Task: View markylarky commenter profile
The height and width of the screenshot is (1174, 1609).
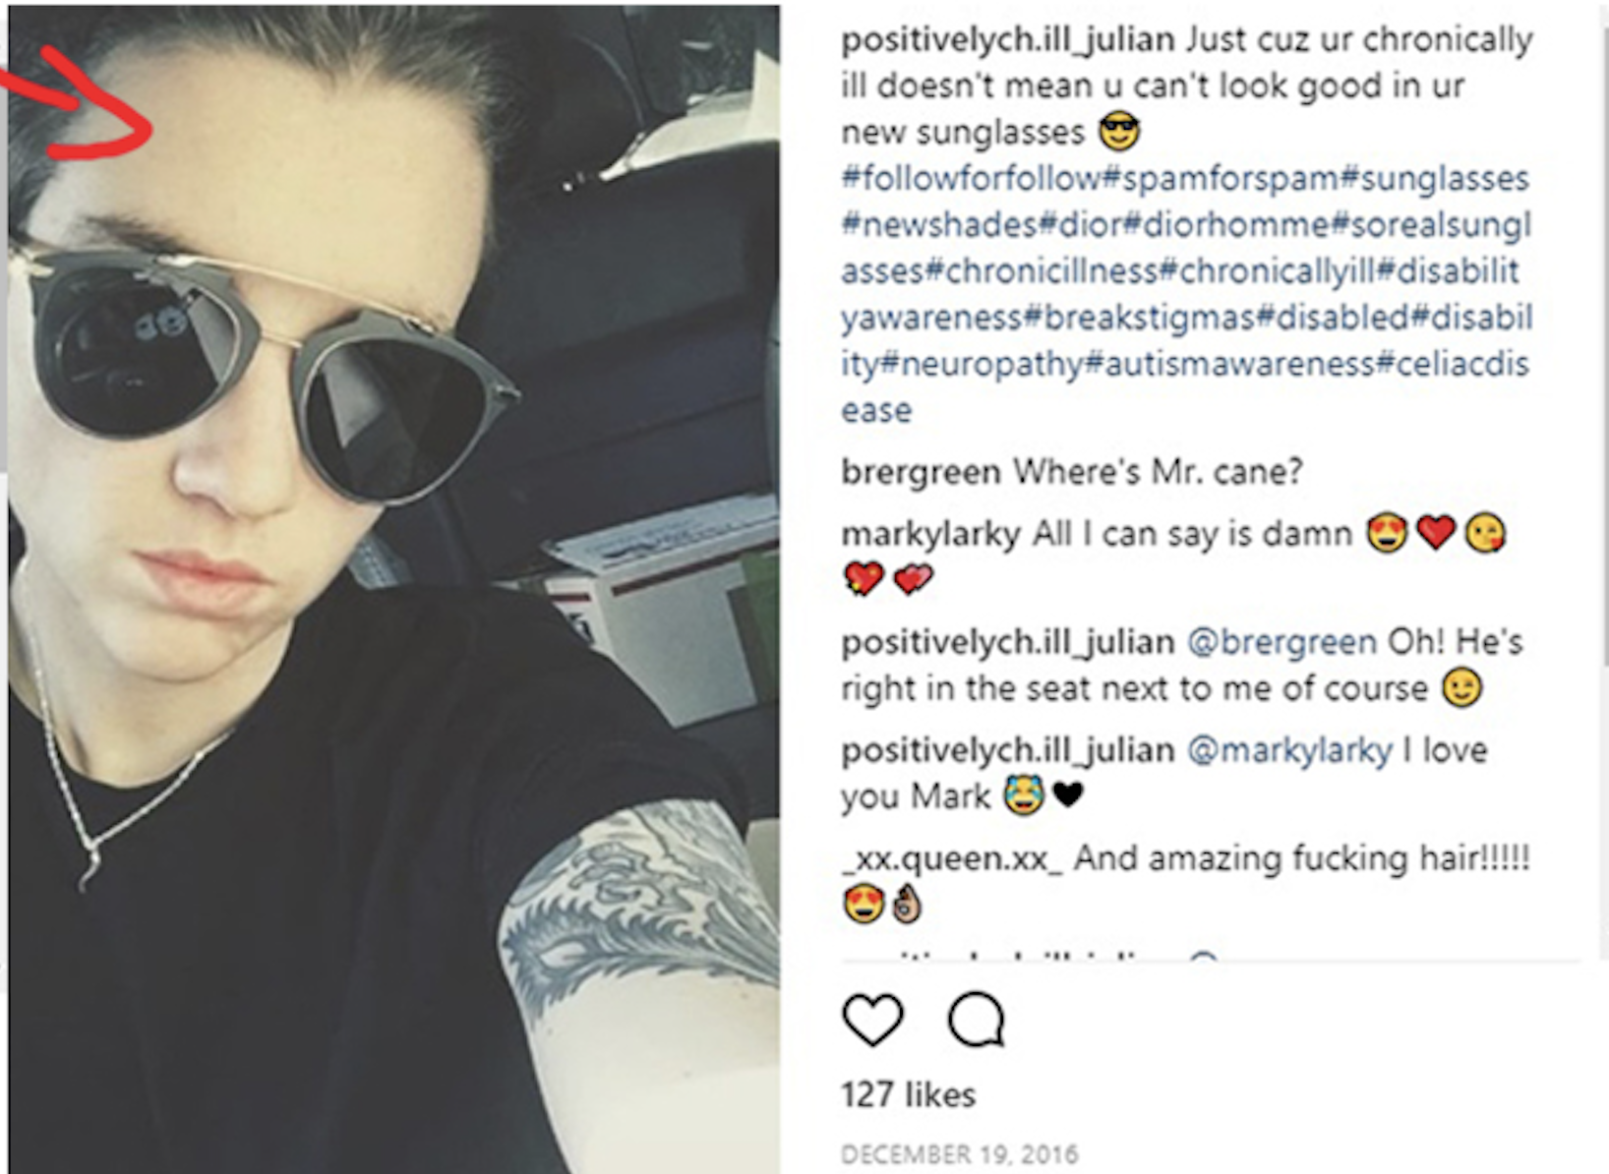Action: tap(930, 535)
